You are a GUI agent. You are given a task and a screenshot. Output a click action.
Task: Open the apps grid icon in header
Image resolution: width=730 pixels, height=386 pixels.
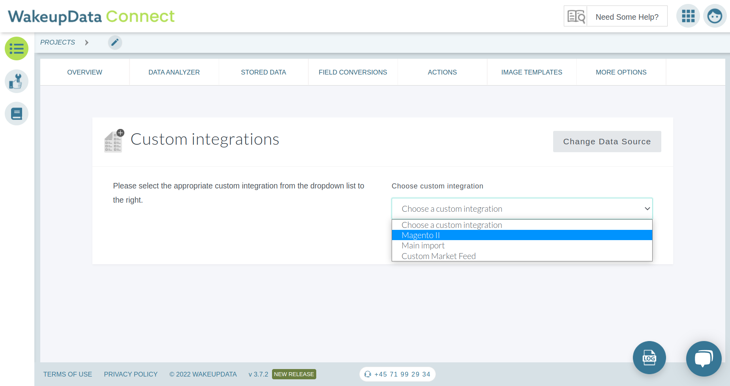click(x=688, y=16)
